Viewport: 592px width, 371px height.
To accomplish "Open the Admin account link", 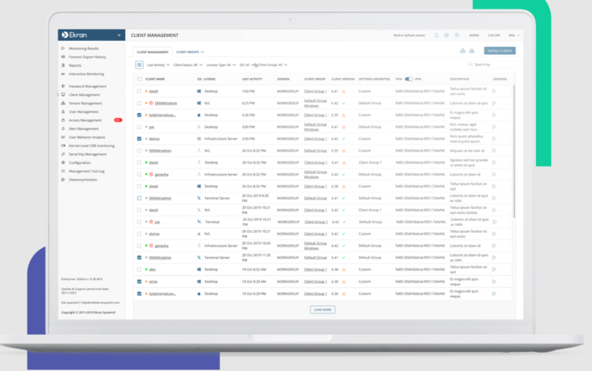I will (x=474, y=35).
